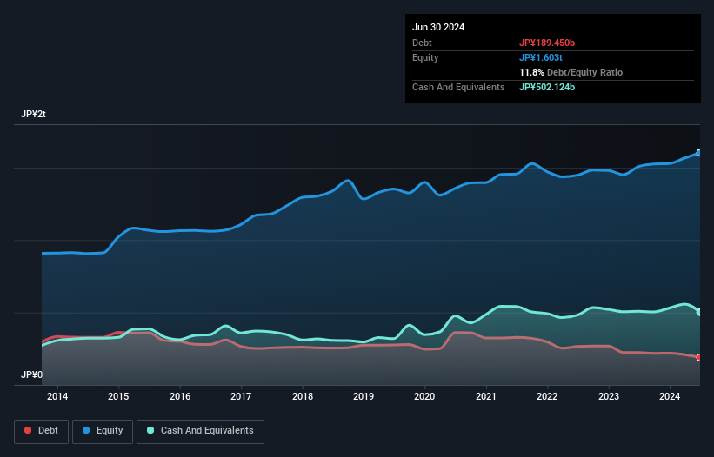The height and width of the screenshot is (457, 714).
Task: Click the 2014 x-axis label
Action: 57,396
